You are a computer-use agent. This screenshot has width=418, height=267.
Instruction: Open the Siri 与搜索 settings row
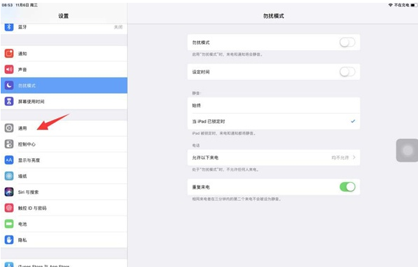click(x=64, y=192)
